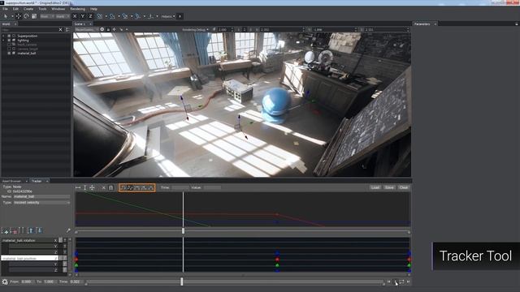Toggle the track_camera node checkbox
The height and width of the screenshot is (292, 520).
point(9,45)
